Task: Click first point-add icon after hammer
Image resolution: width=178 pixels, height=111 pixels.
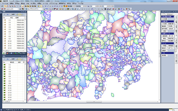Action: [x=5, y=6]
